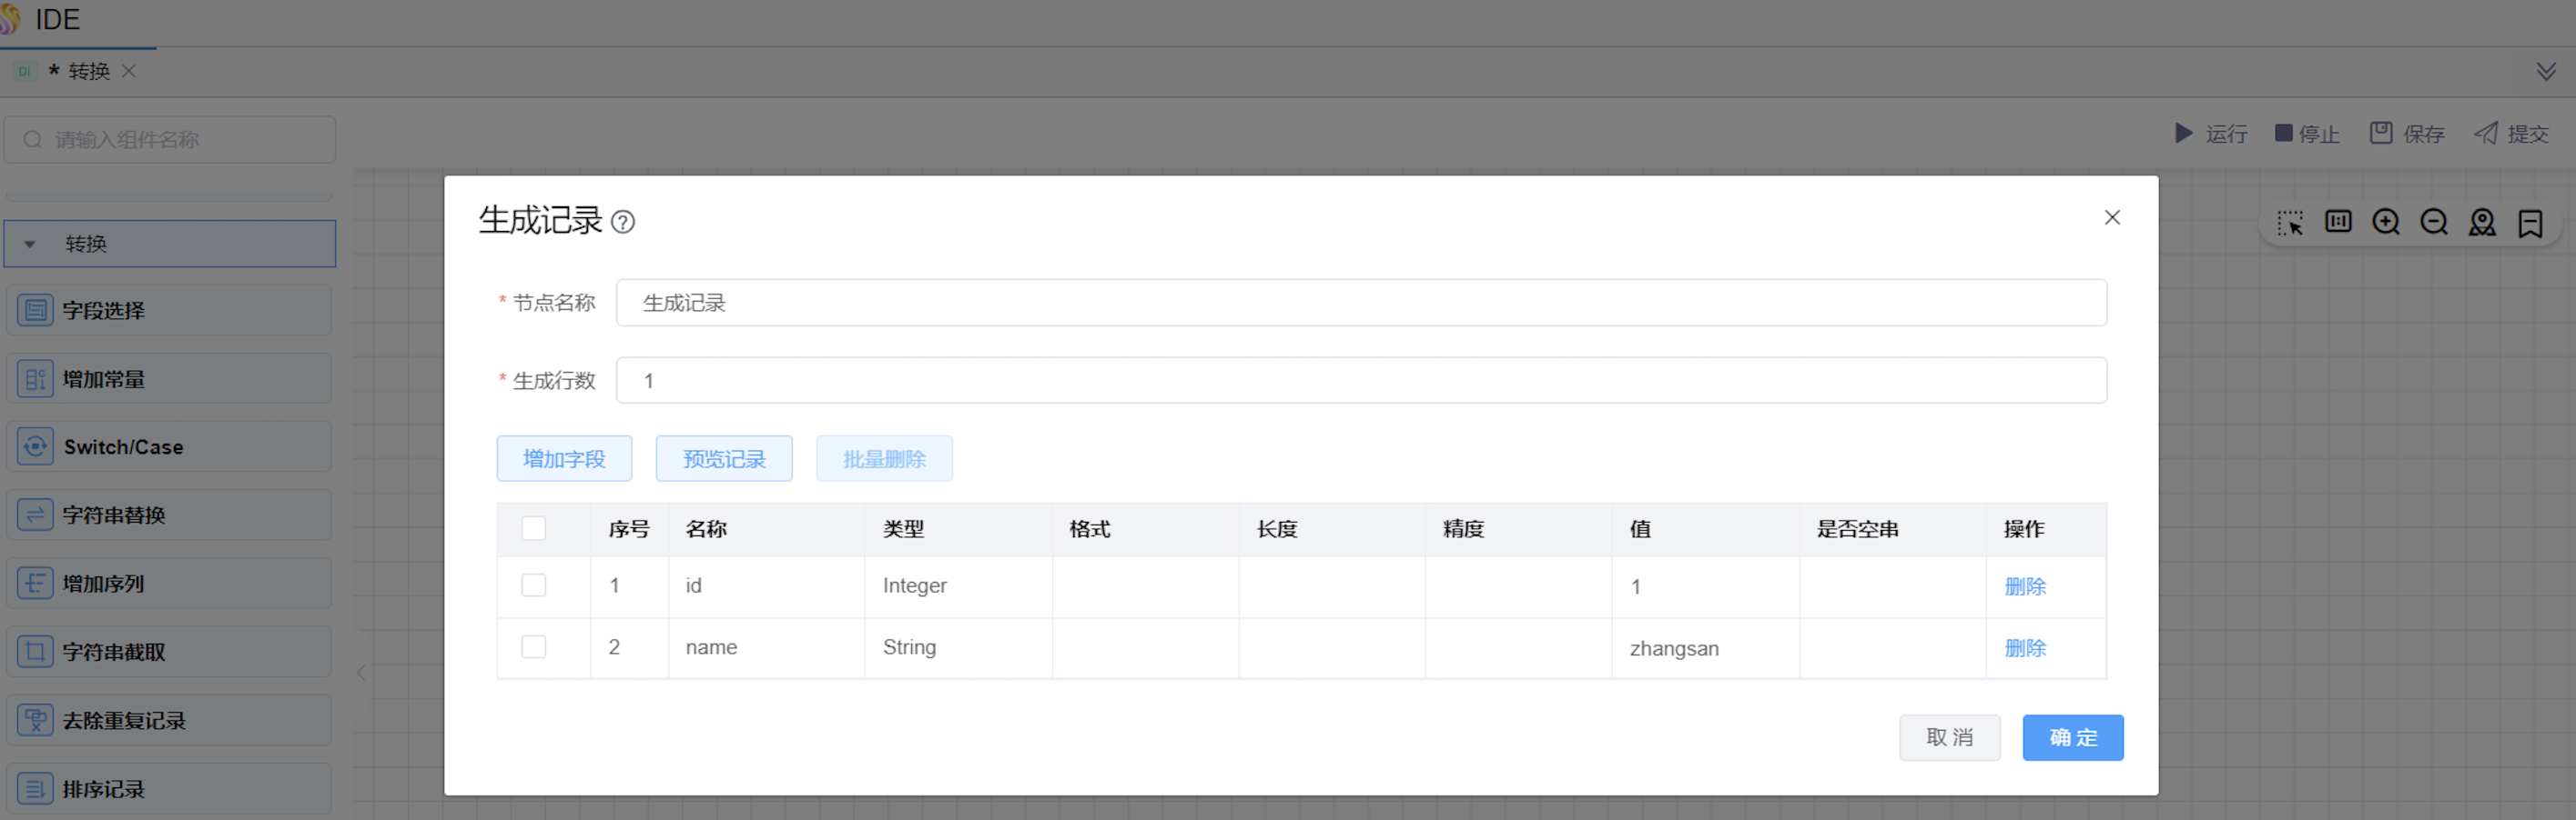Click the 停止 stop icon
This screenshot has height=820, width=2576.
[2284, 133]
